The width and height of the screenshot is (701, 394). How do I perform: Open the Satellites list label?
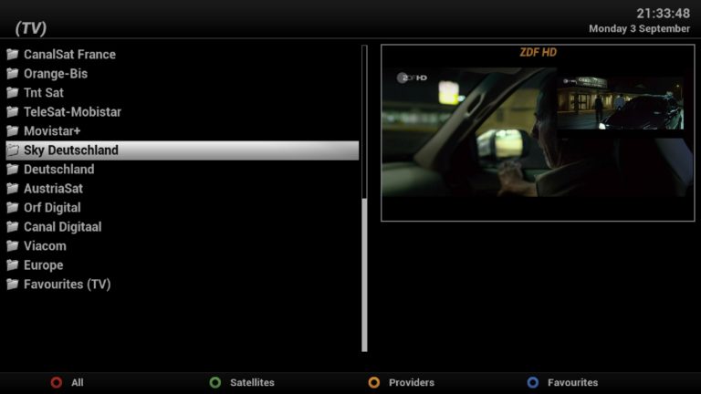[x=252, y=383]
